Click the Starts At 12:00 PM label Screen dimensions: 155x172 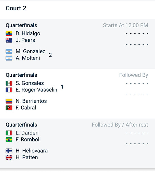tap(125, 25)
